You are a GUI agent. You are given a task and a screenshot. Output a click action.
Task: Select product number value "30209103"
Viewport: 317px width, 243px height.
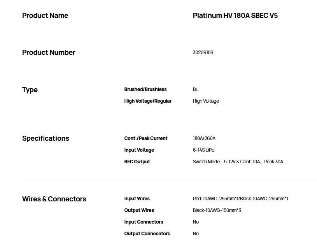203,52
